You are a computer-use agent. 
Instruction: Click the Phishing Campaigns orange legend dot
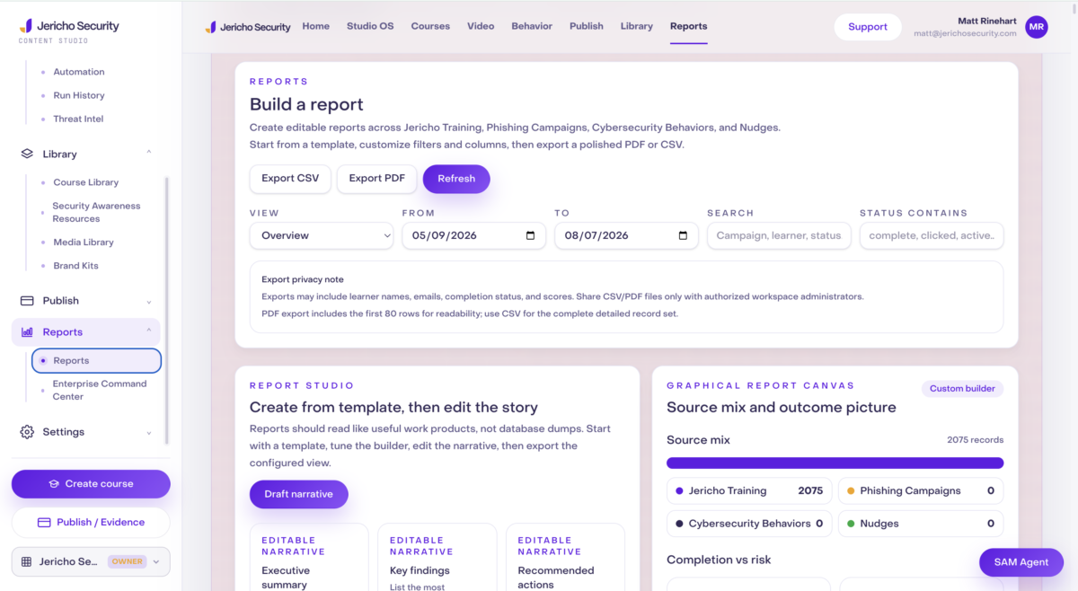851,491
